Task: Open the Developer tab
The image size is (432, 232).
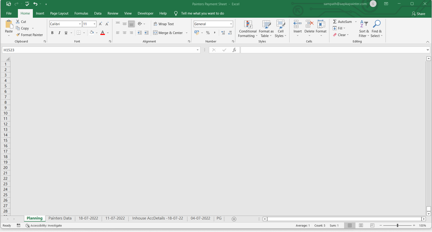Action: (145, 13)
